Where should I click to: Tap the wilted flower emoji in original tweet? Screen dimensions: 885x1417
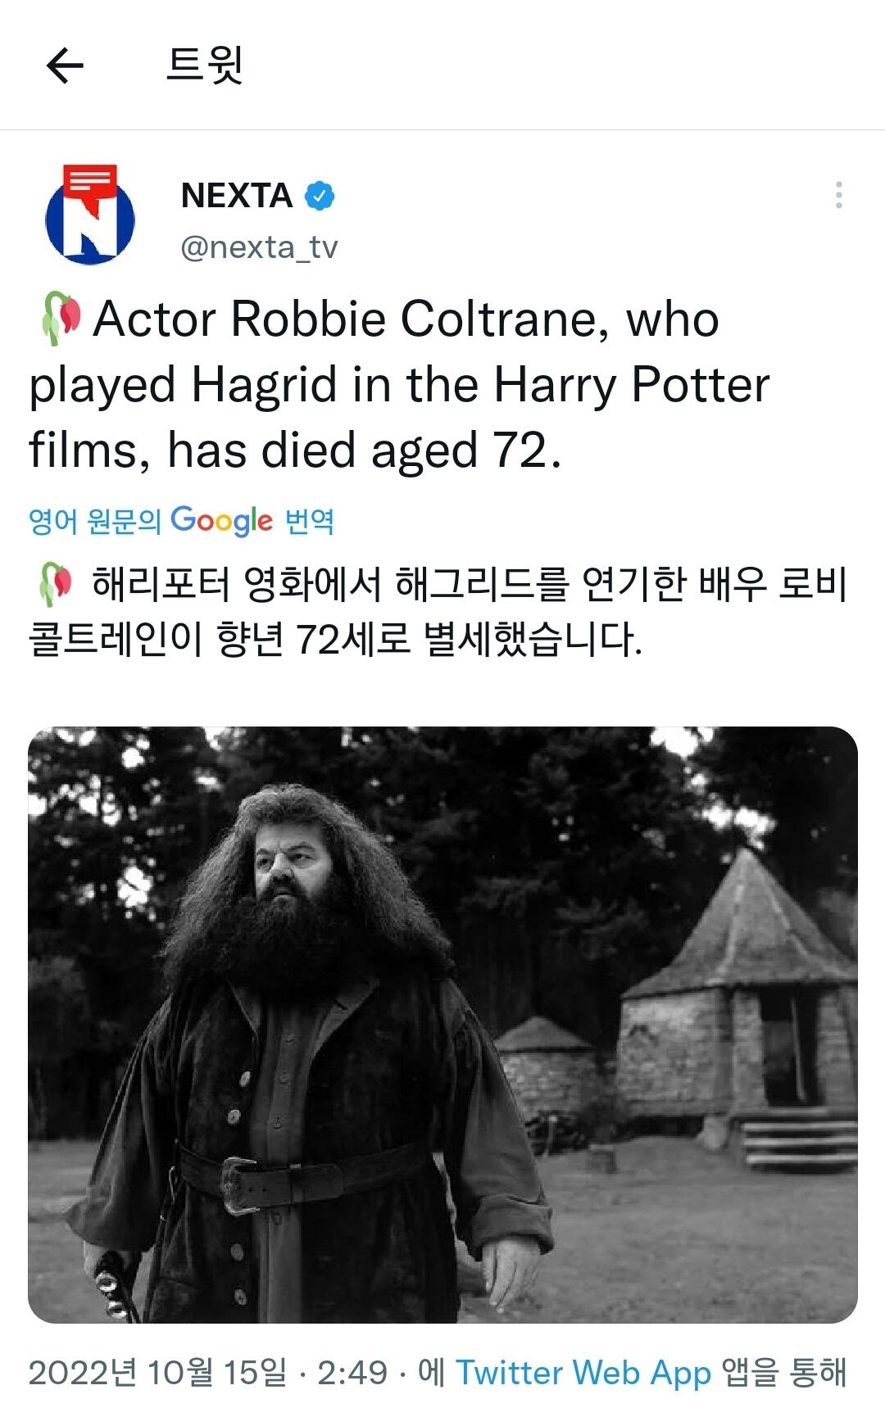(x=61, y=318)
